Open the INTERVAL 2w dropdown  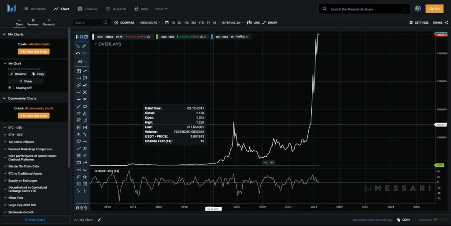click(233, 22)
